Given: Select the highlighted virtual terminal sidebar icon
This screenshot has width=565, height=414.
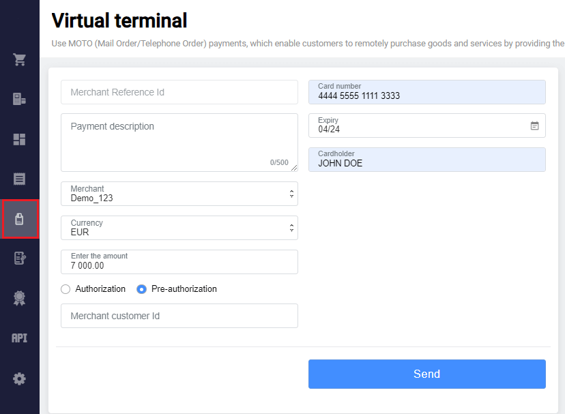Looking at the screenshot, I should 20,219.
